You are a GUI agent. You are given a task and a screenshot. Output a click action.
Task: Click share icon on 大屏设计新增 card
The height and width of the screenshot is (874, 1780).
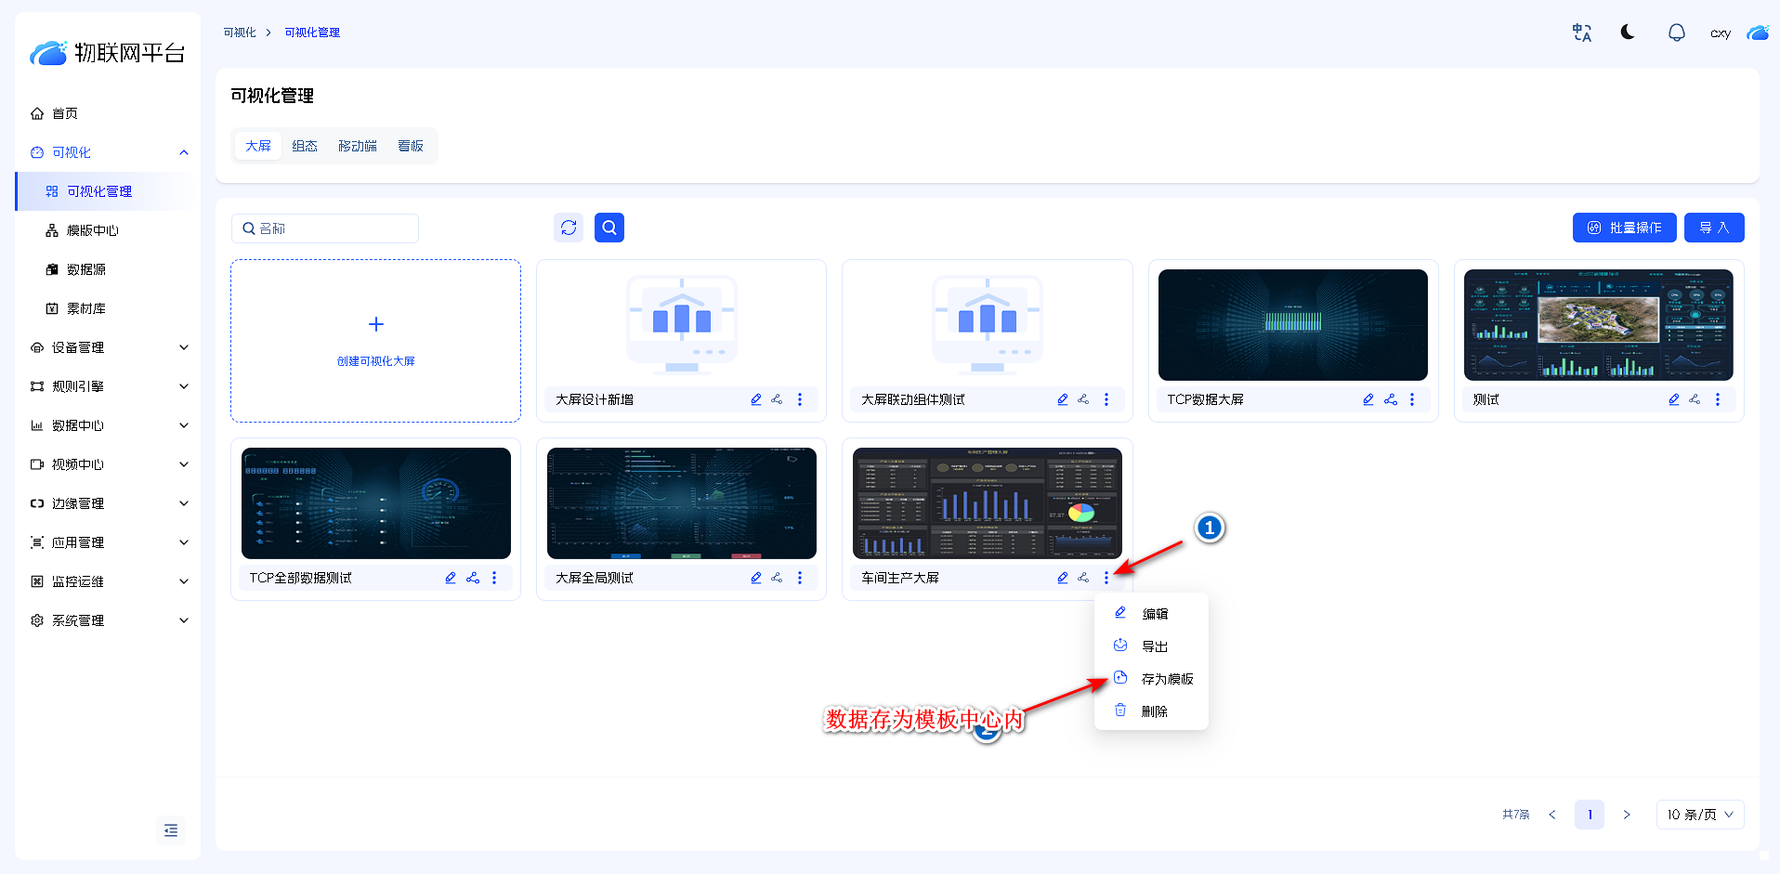777,399
